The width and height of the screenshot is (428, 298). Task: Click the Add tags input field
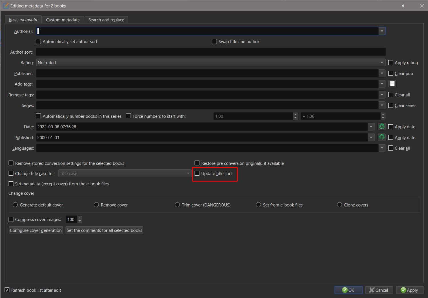(207, 84)
